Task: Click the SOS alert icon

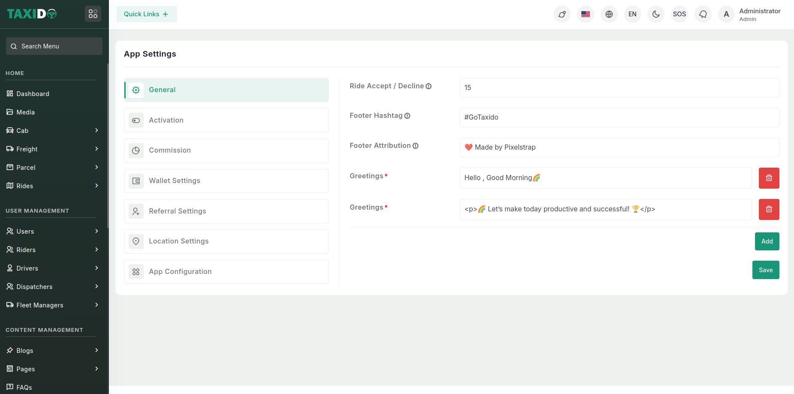Action: (679, 14)
